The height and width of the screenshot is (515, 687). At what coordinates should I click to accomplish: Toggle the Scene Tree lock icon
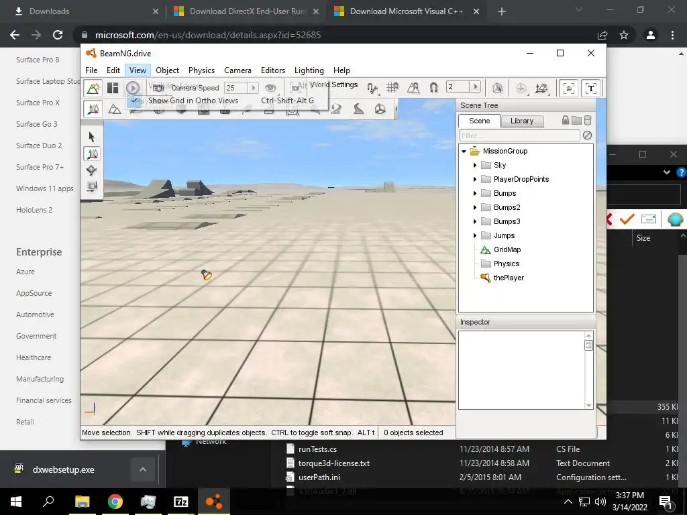pyautogui.click(x=565, y=121)
